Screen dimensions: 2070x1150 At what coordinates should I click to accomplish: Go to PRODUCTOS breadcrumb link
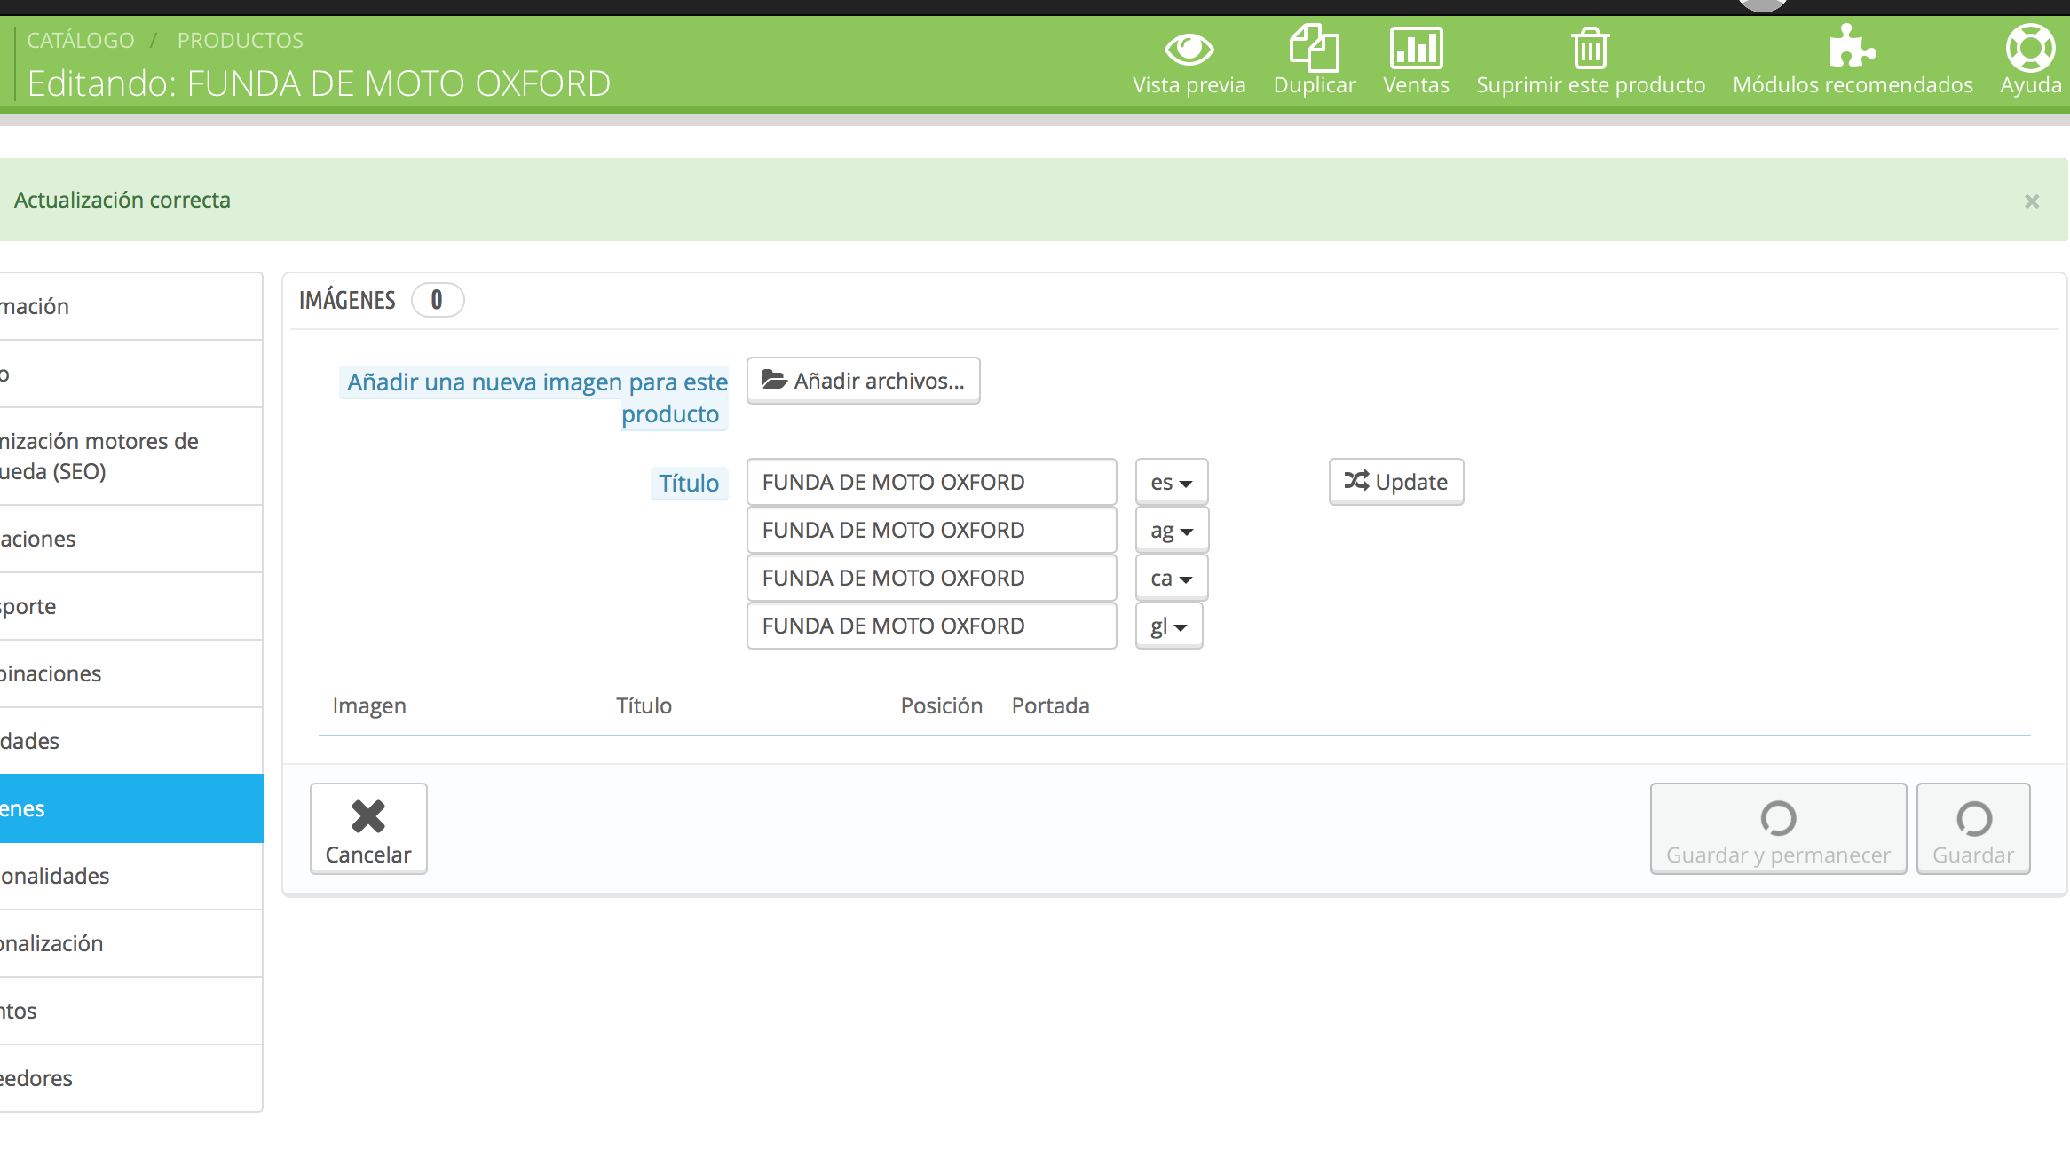[x=240, y=41]
